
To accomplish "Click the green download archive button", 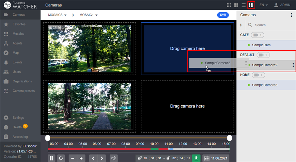I will point(196,158).
